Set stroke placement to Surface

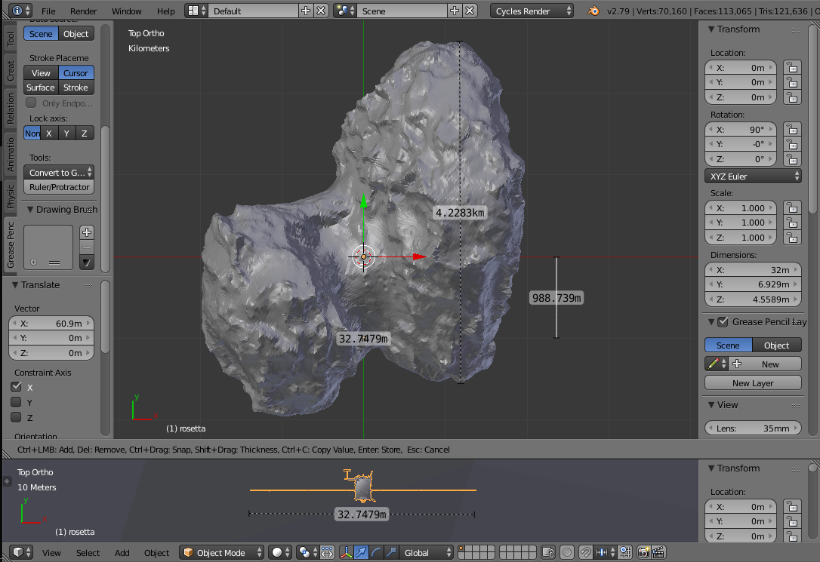pos(41,88)
